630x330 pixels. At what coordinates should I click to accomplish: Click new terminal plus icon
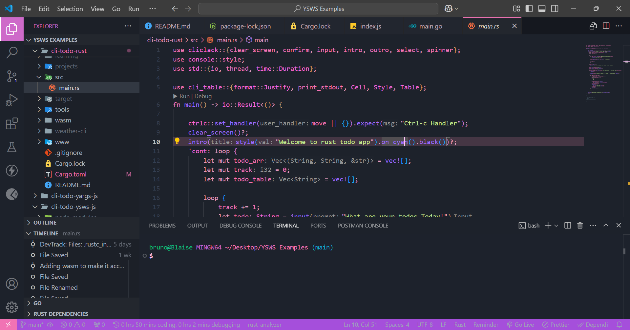pos(548,225)
